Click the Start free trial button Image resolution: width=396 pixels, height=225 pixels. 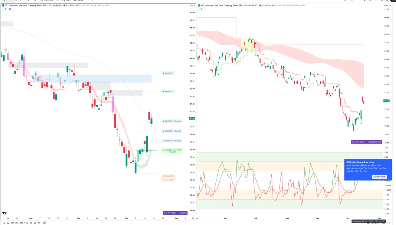(x=379, y=177)
